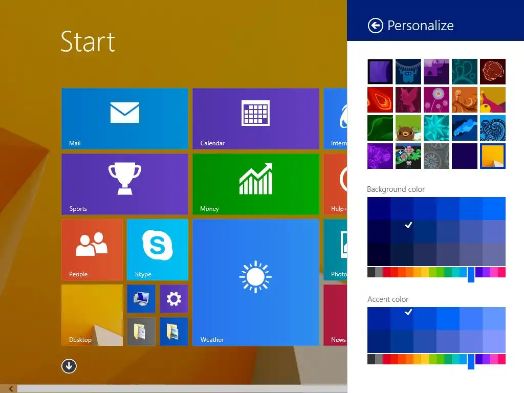This screenshot has height=393, width=524.
Task: Set background hue slider to gray
Action: (378, 272)
